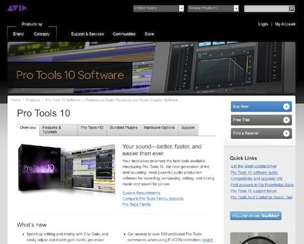This screenshot has height=244, width=304.
Task: Open the System Requirements link
Action: pyautogui.click(x=141, y=193)
